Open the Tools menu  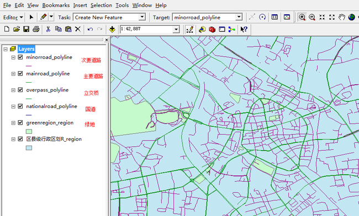[x=122, y=6]
